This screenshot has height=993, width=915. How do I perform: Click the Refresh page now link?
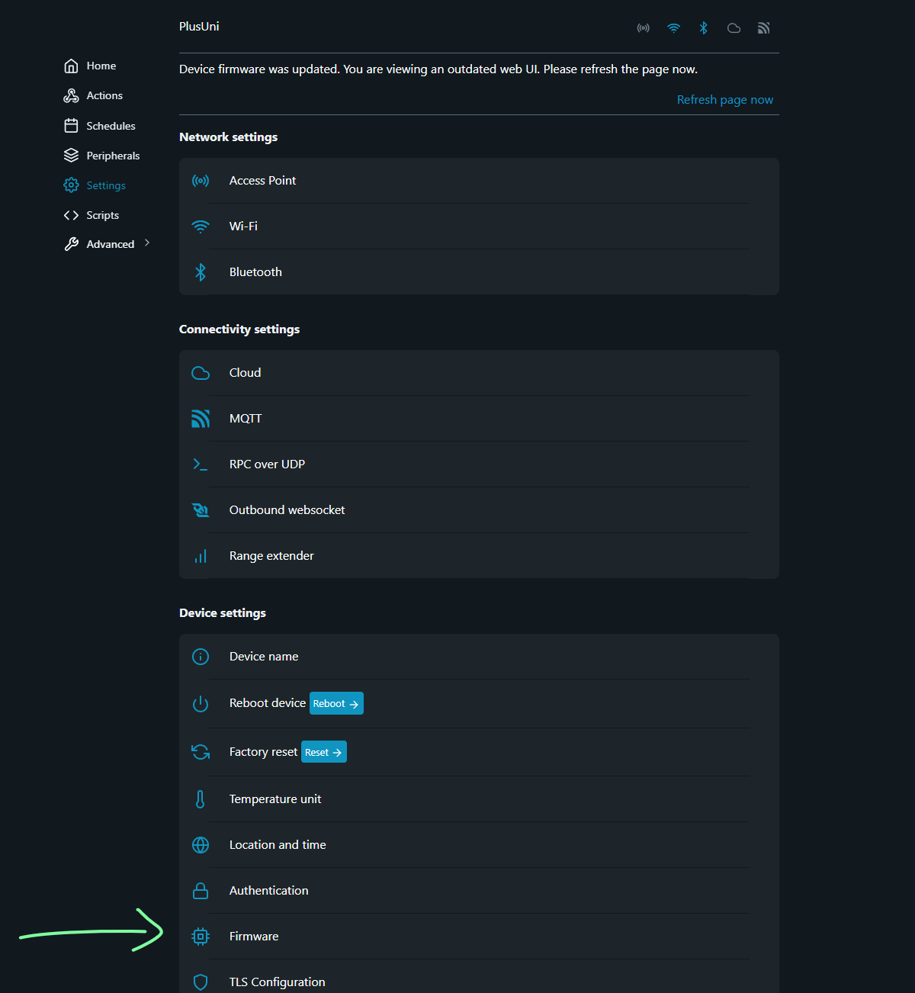724,100
